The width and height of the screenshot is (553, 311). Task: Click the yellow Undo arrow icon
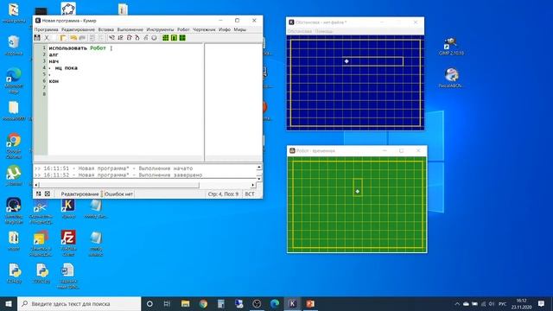tap(73, 38)
